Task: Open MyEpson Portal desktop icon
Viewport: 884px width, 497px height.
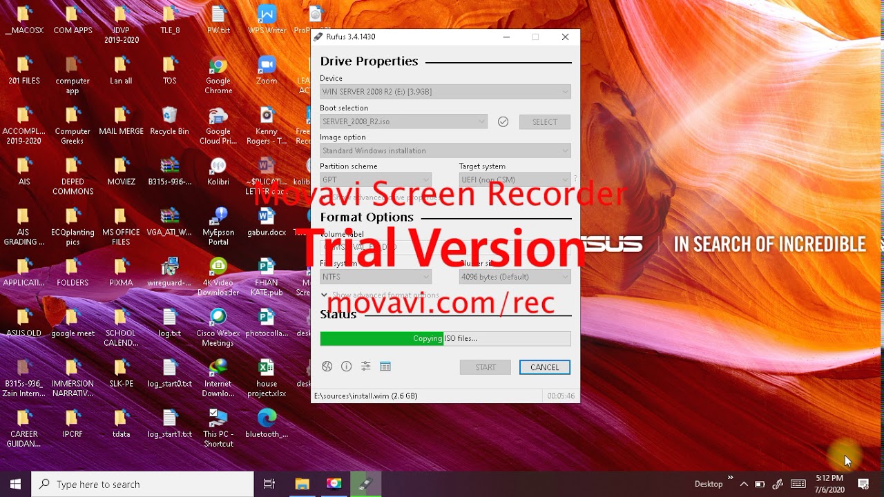Action: pyautogui.click(x=218, y=227)
